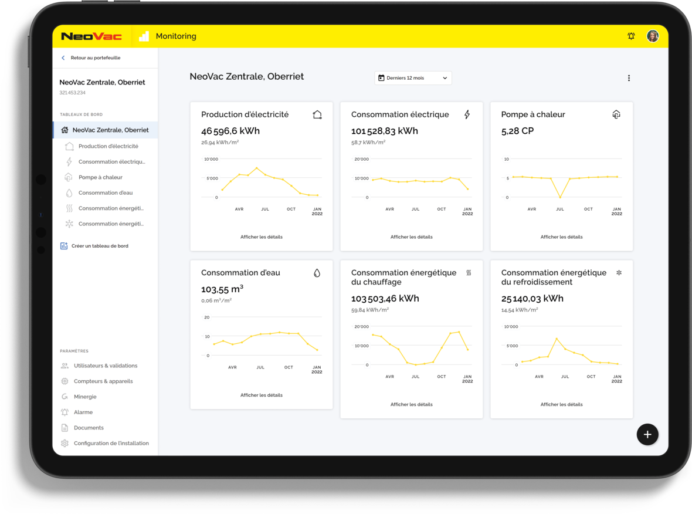Open the Derniers 12 mois period dropdown
The image size is (692, 514).
click(413, 77)
